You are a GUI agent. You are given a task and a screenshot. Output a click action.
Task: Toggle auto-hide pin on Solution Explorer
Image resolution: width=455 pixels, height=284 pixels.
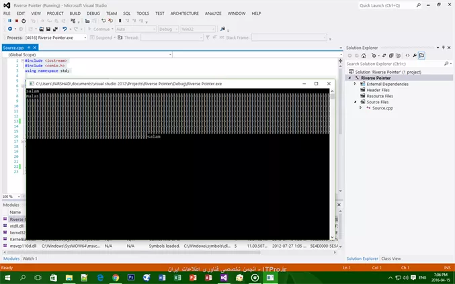444,48
